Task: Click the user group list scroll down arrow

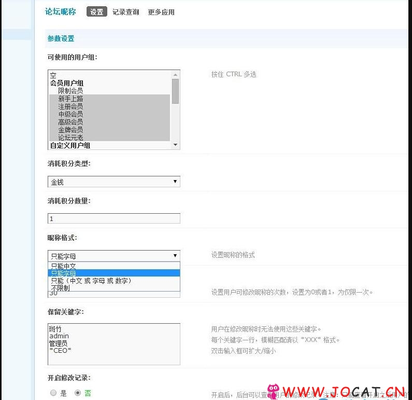Action: click(175, 145)
